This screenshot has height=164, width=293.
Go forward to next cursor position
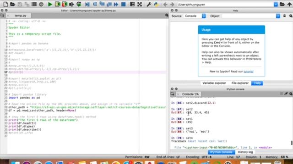coord(172,4)
